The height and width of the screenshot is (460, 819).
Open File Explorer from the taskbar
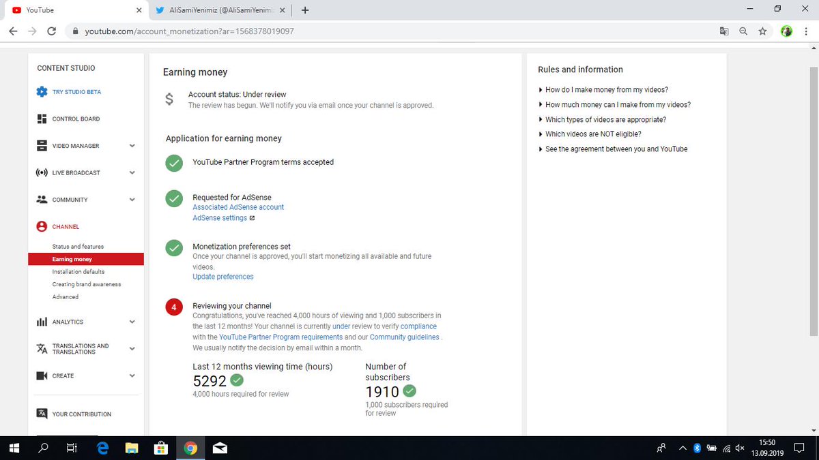[131, 448]
